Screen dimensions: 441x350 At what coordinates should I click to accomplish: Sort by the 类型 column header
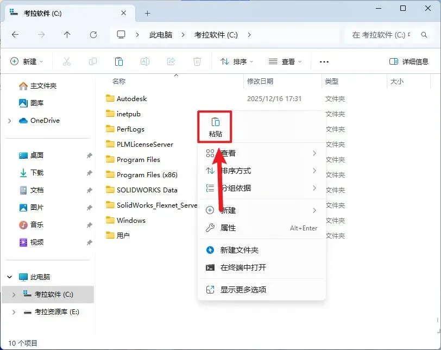[x=332, y=82]
